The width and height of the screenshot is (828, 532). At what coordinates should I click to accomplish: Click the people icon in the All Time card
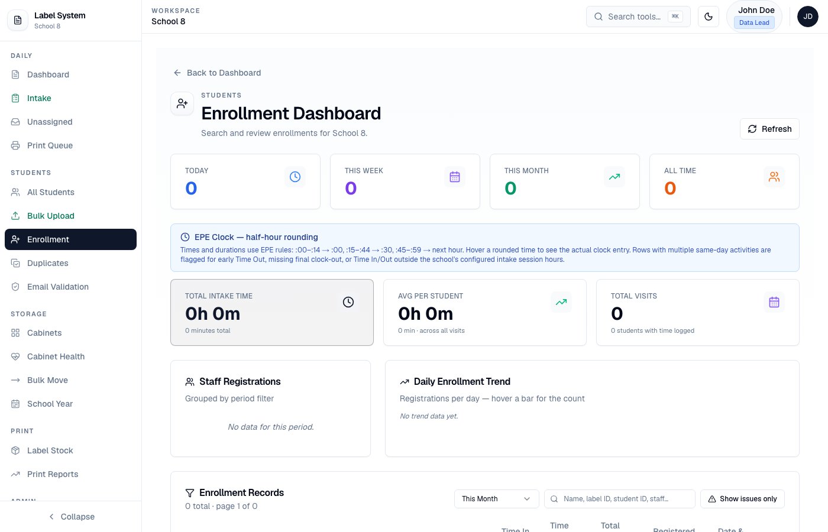(774, 177)
